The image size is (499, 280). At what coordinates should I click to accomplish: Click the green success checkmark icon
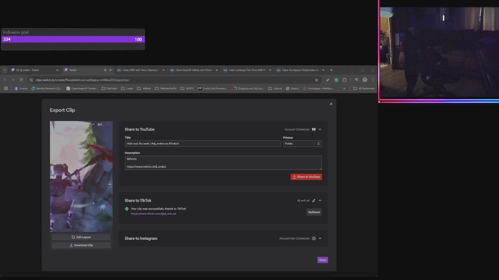tap(127, 209)
